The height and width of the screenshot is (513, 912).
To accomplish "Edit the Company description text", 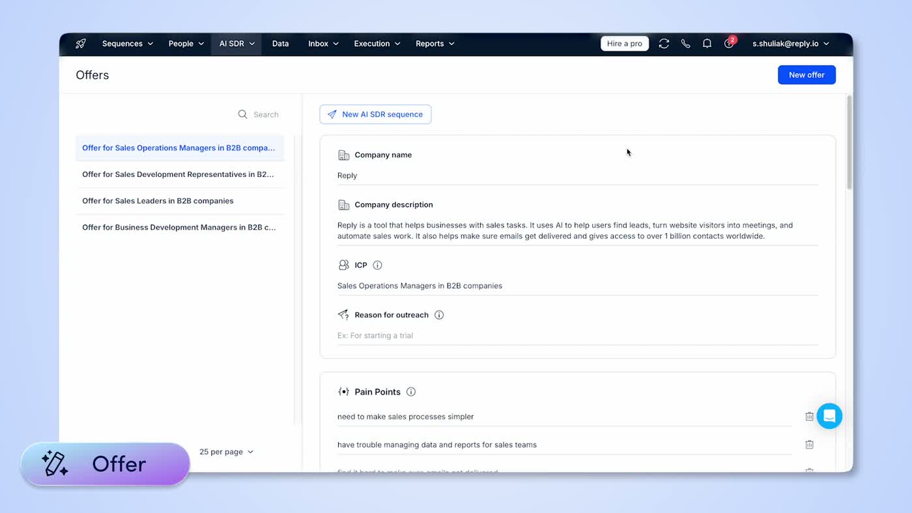I will [x=577, y=231].
